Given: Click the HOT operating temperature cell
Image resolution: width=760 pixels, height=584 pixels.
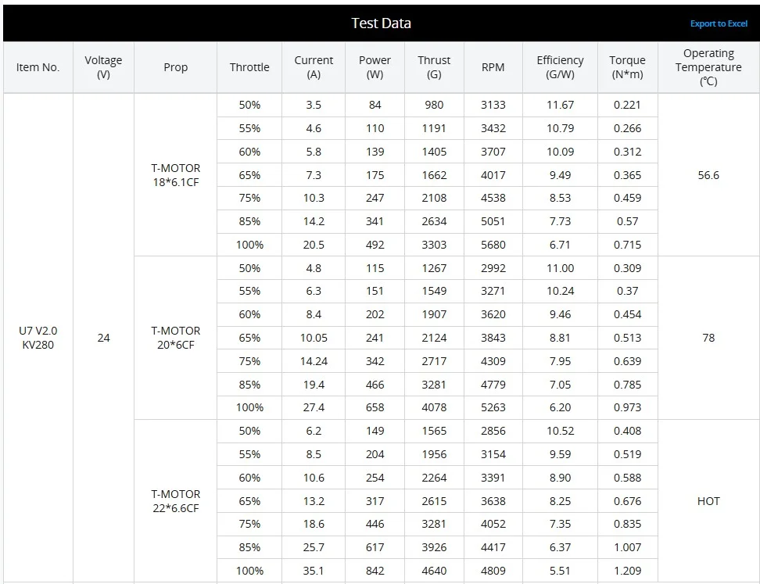Looking at the screenshot, I should pos(708,501).
